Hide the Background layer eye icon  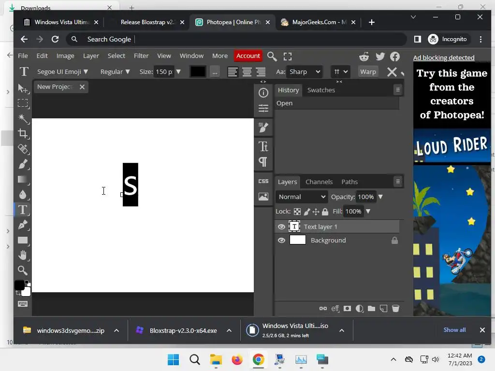281,241
